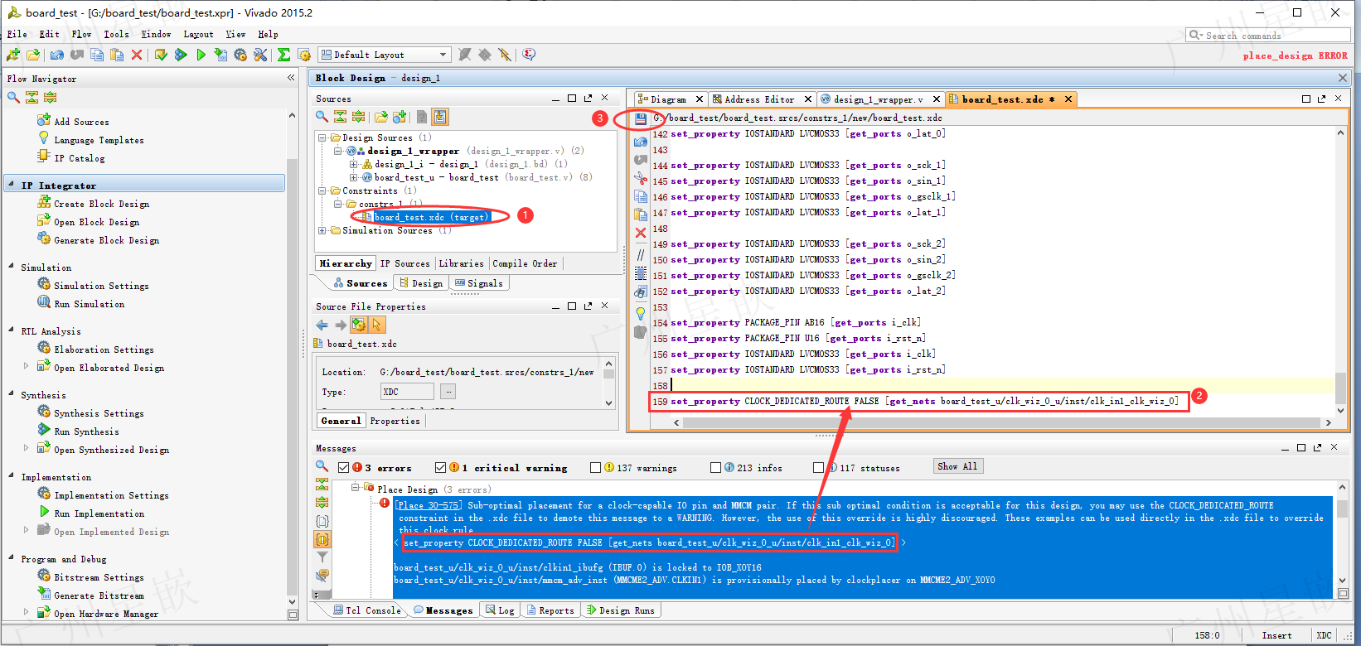Screen dimensions: 1361x646
Task: Toggle line comment icon in editor sidebar
Action: [x=641, y=254]
